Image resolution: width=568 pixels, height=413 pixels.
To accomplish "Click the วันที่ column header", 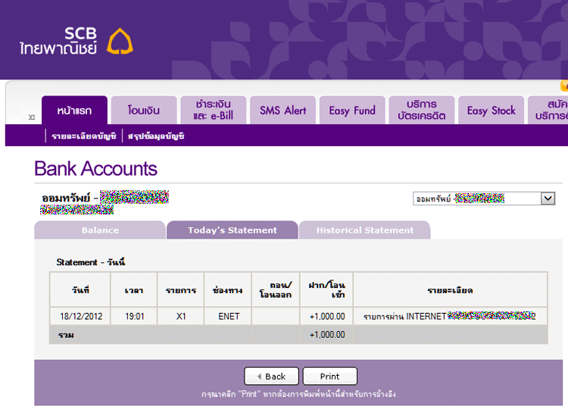I will [80, 290].
